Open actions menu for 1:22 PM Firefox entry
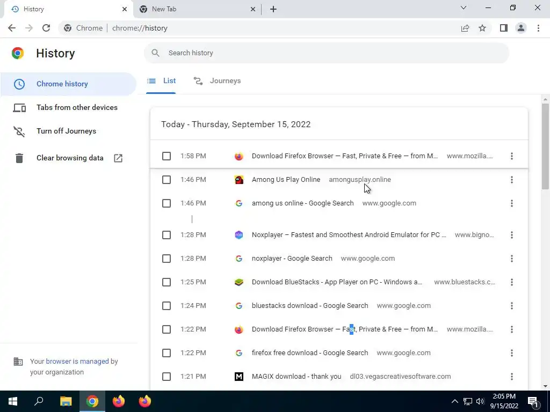Viewport: 550px width, 412px height. click(512, 329)
